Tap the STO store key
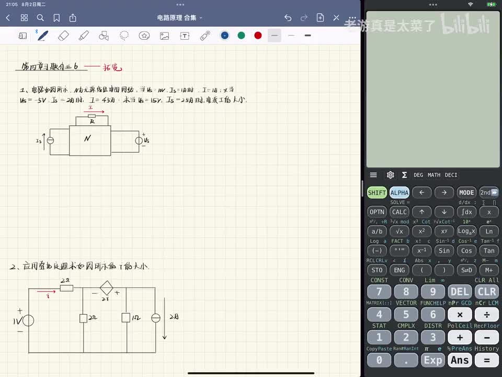 pos(377,270)
